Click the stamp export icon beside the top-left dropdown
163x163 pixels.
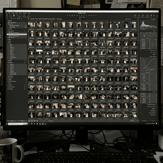tap(29, 15)
